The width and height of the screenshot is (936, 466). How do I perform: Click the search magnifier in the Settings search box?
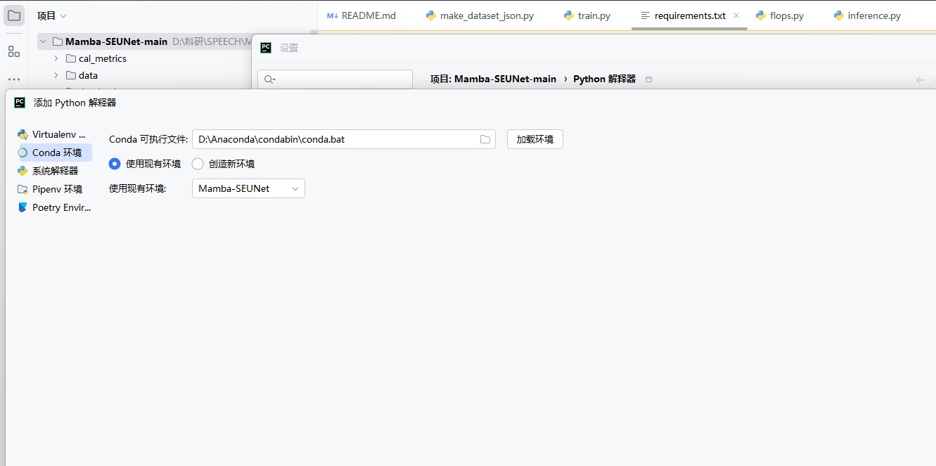[x=269, y=79]
